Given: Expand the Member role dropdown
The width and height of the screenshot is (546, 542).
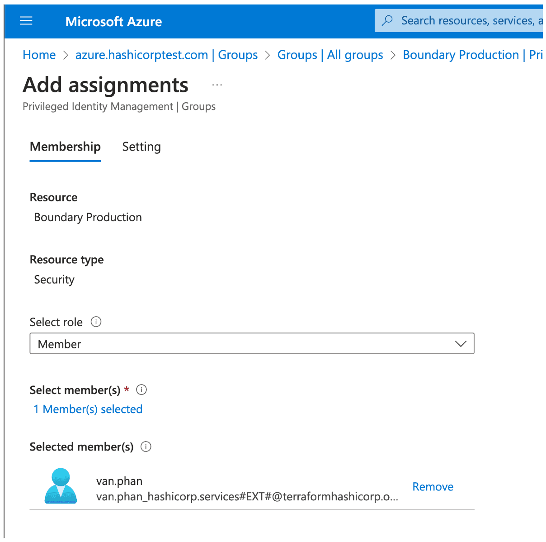Looking at the screenshot, I should [252, 343].
